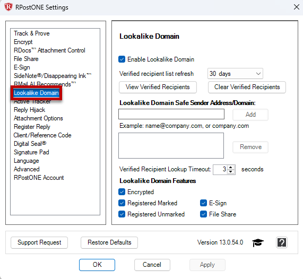Select Language in the settings list
Viewport: 303px width, 279px height.
27,161
